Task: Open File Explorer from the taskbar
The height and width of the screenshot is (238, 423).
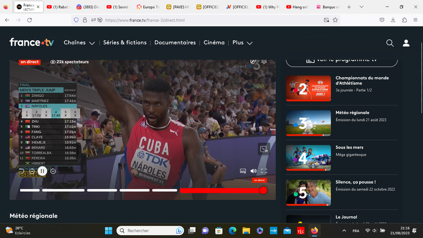Action: pyautogui.click(x=246, y=231)
